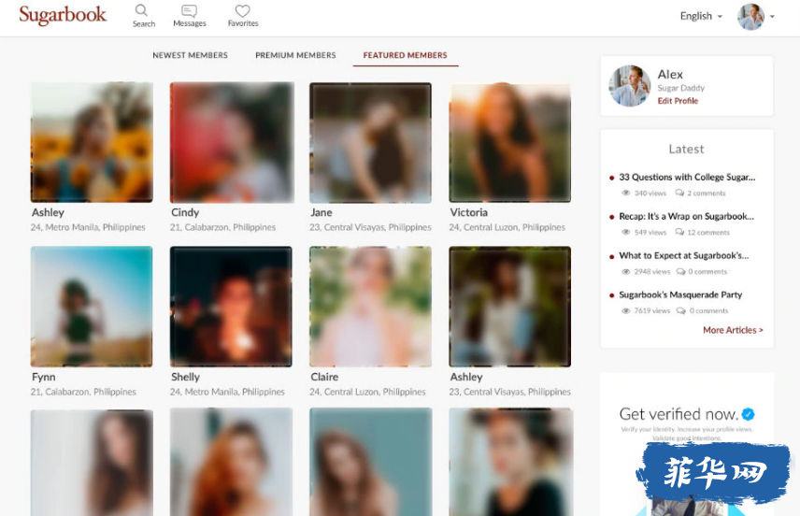
Task: Click the name Cindy
Action: [x=185, y=212]
